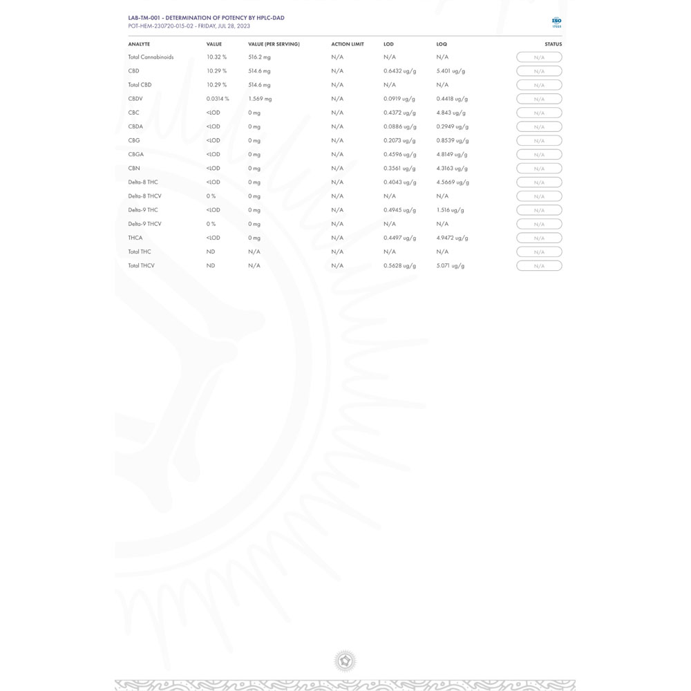Viewport: 691px width, 691px height.
Task: Click the N/A status pill in CBD row
Action: click(539, 71)
